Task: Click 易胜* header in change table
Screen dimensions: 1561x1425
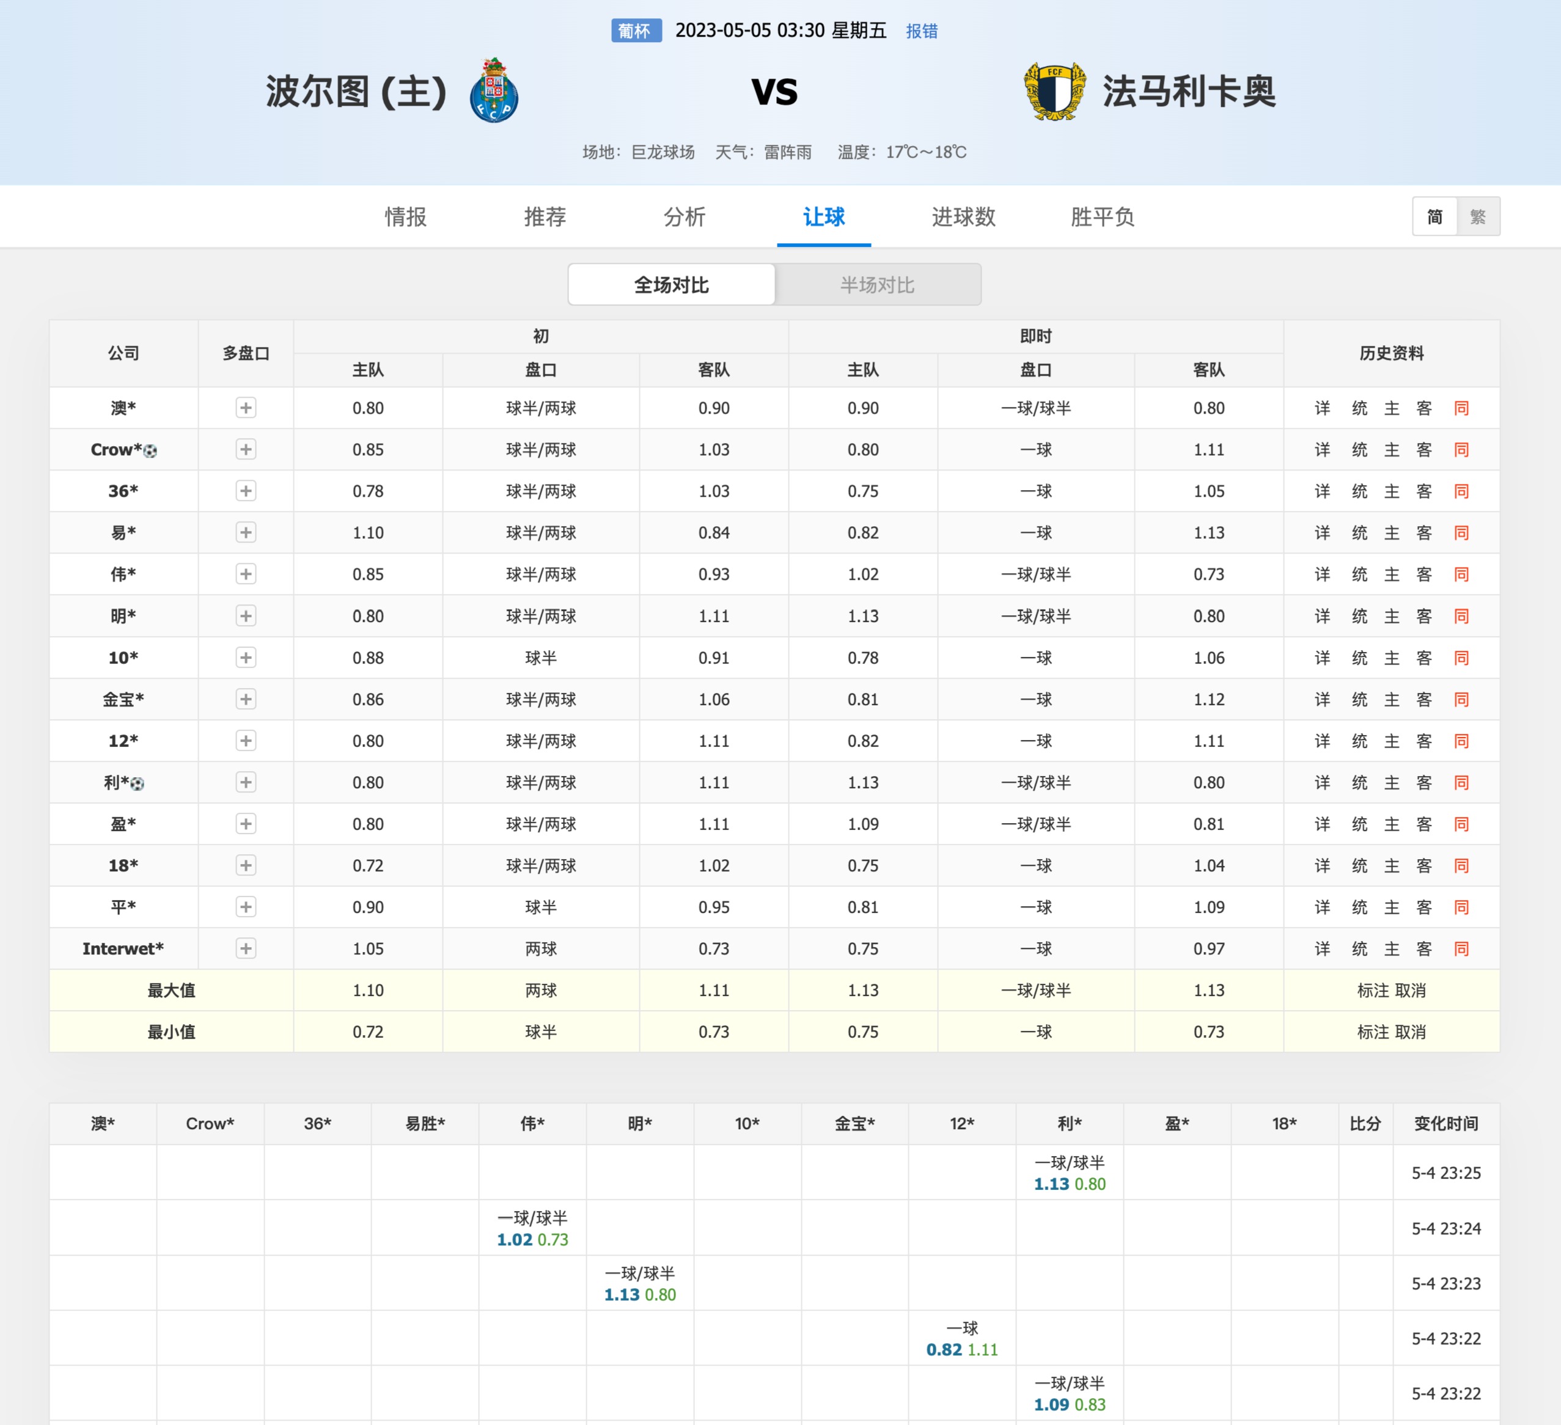Action: point(425,1124)
